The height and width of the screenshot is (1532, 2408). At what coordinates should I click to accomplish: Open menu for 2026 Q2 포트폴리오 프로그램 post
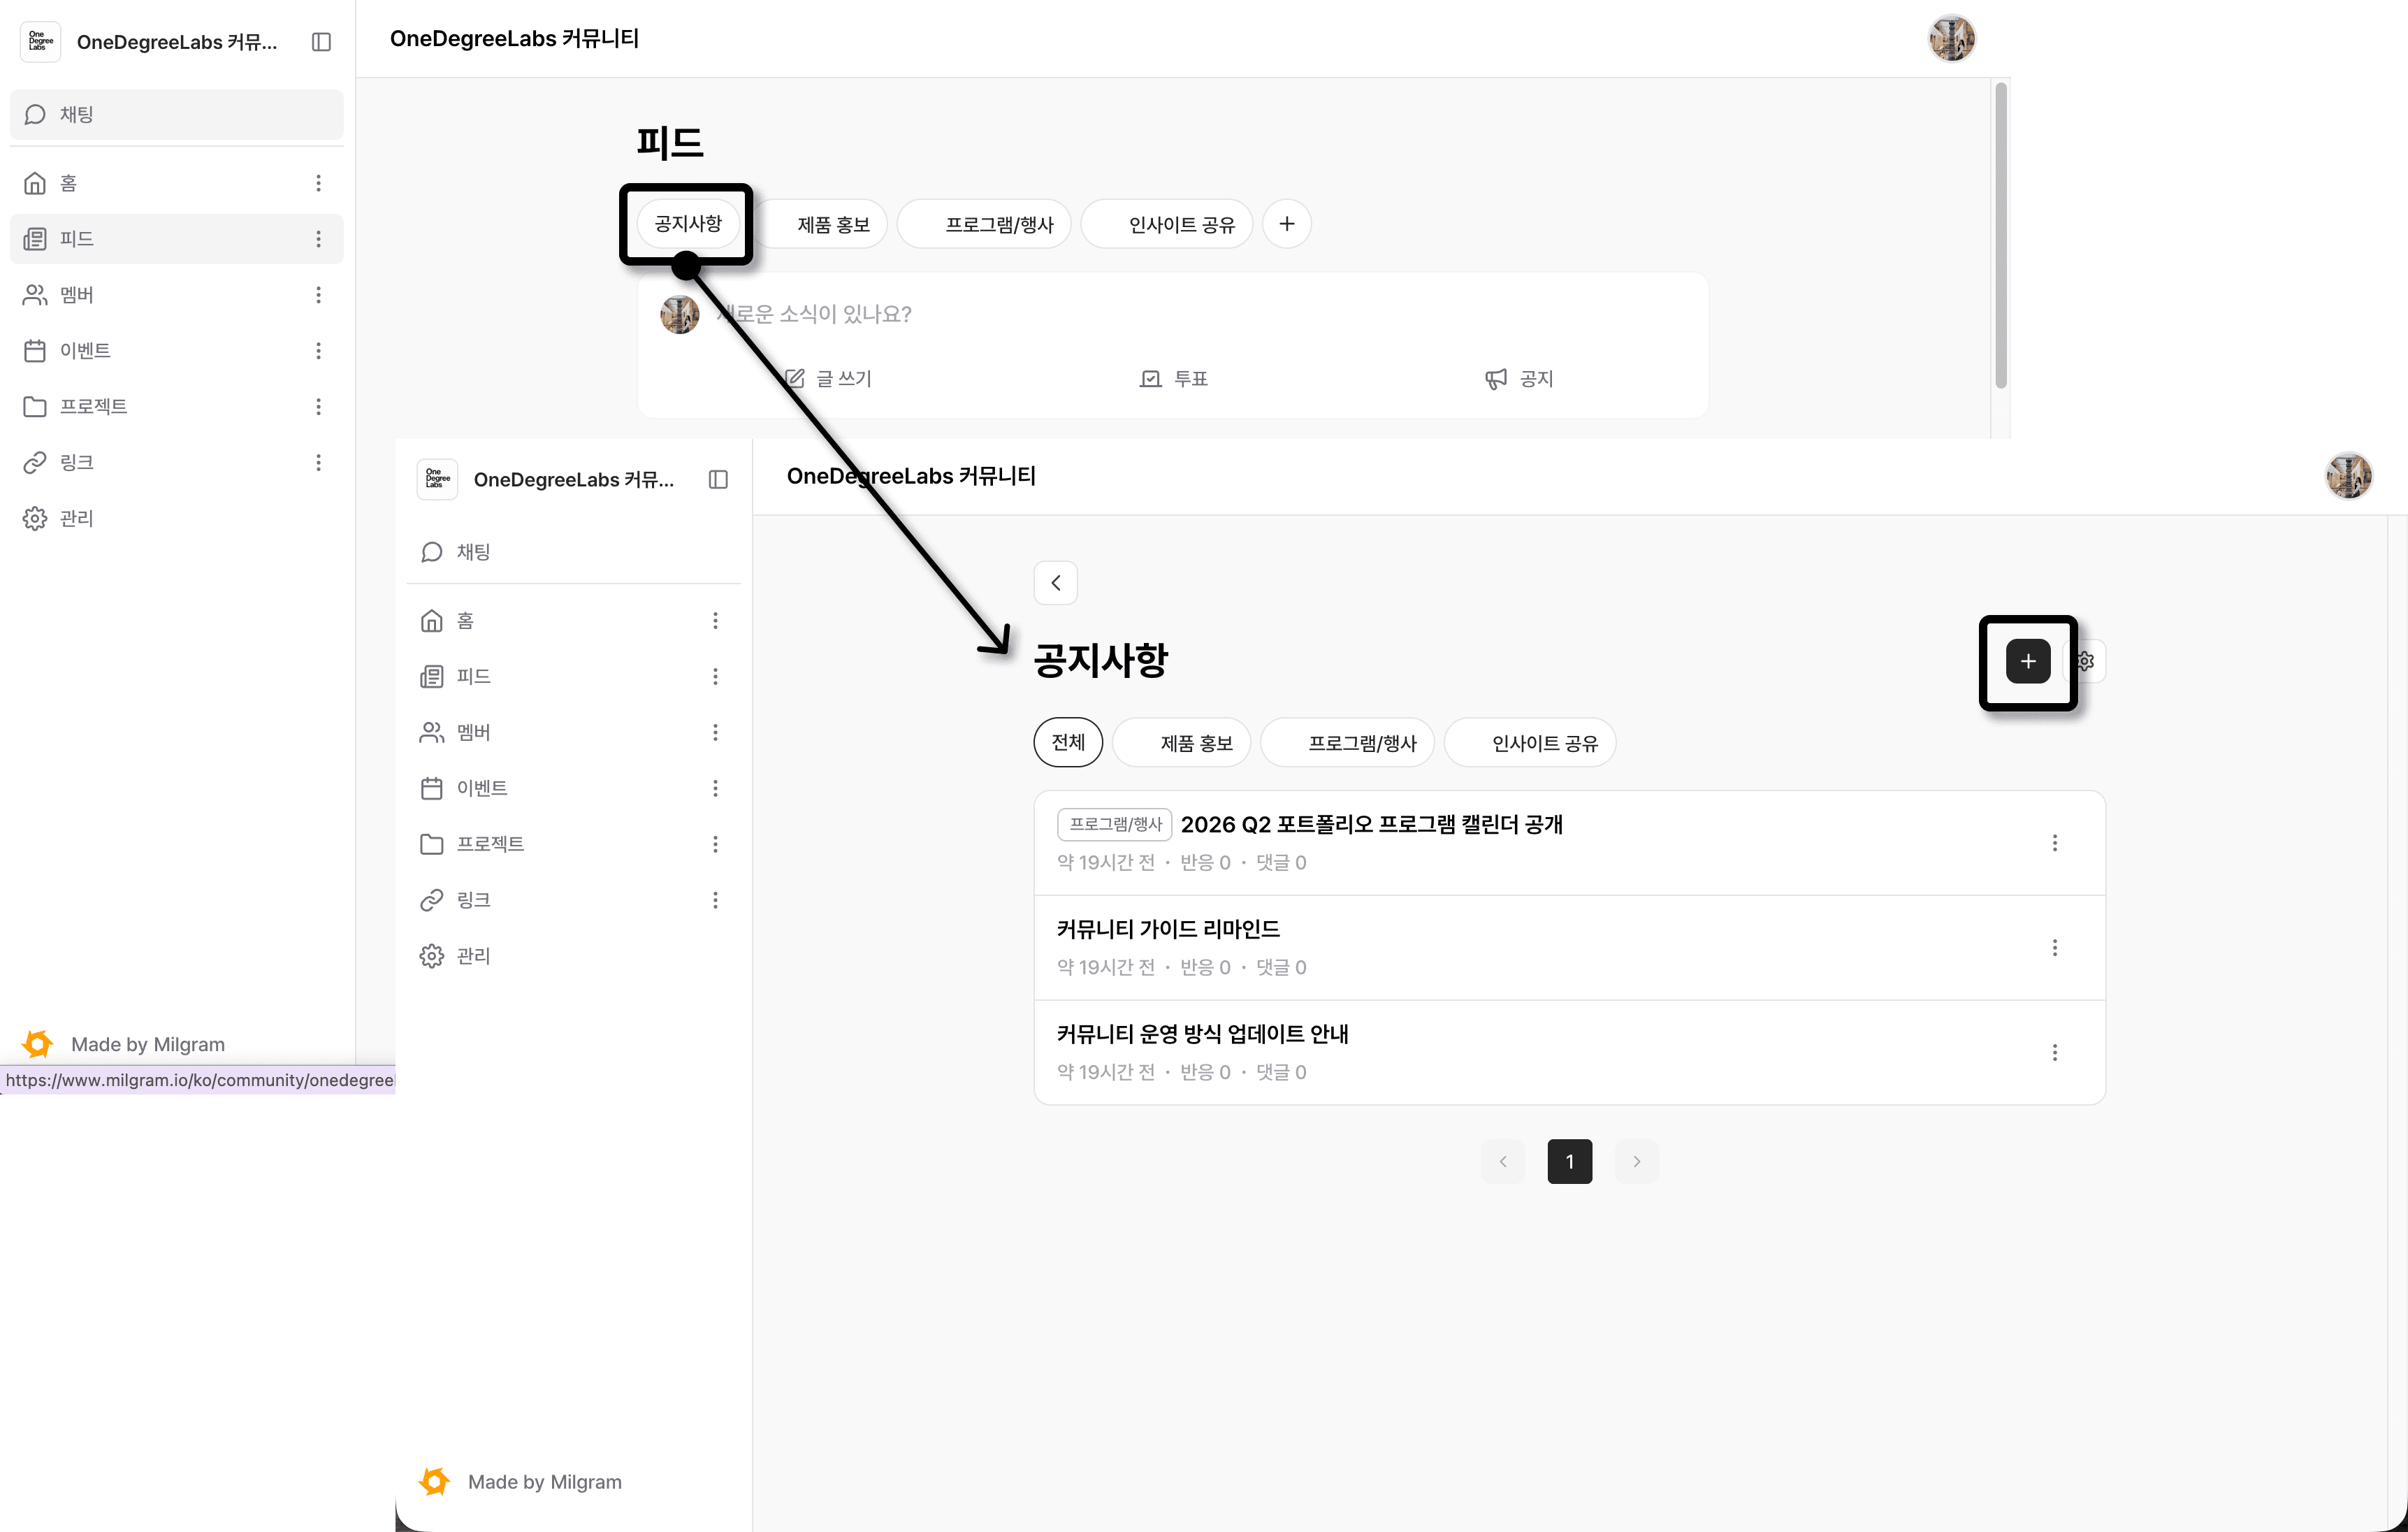point(2055,843)
